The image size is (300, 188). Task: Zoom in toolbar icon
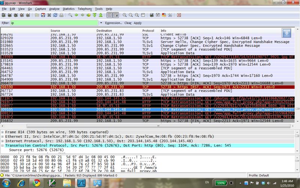point(124,15)
